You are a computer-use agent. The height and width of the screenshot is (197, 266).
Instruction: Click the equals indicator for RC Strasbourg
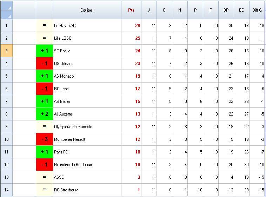(45, 190)
